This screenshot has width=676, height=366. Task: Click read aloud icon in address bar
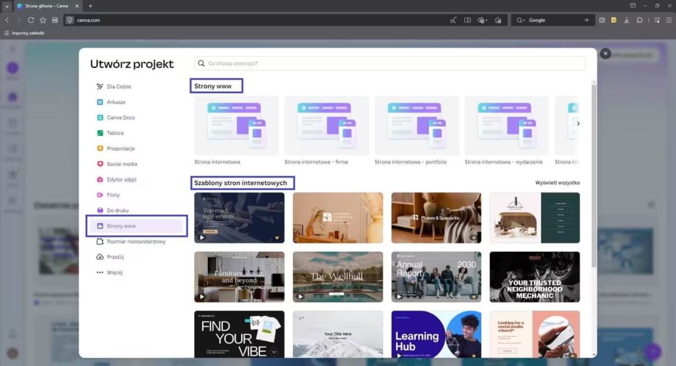pos(453,20)
